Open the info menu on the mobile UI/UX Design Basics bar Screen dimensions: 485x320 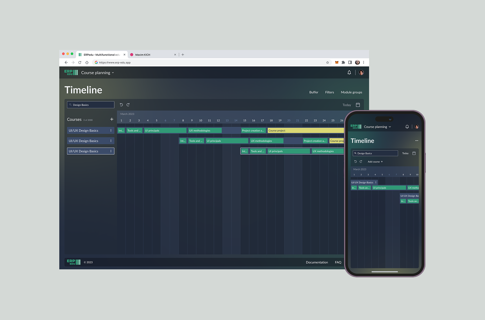tap(376, 182)
